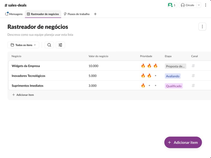Set Suprimentos Imediatos priority to second dot

(149, 85)
